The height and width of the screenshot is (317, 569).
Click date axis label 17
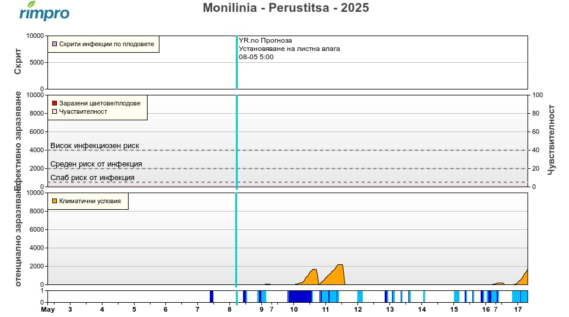point(518,309)
